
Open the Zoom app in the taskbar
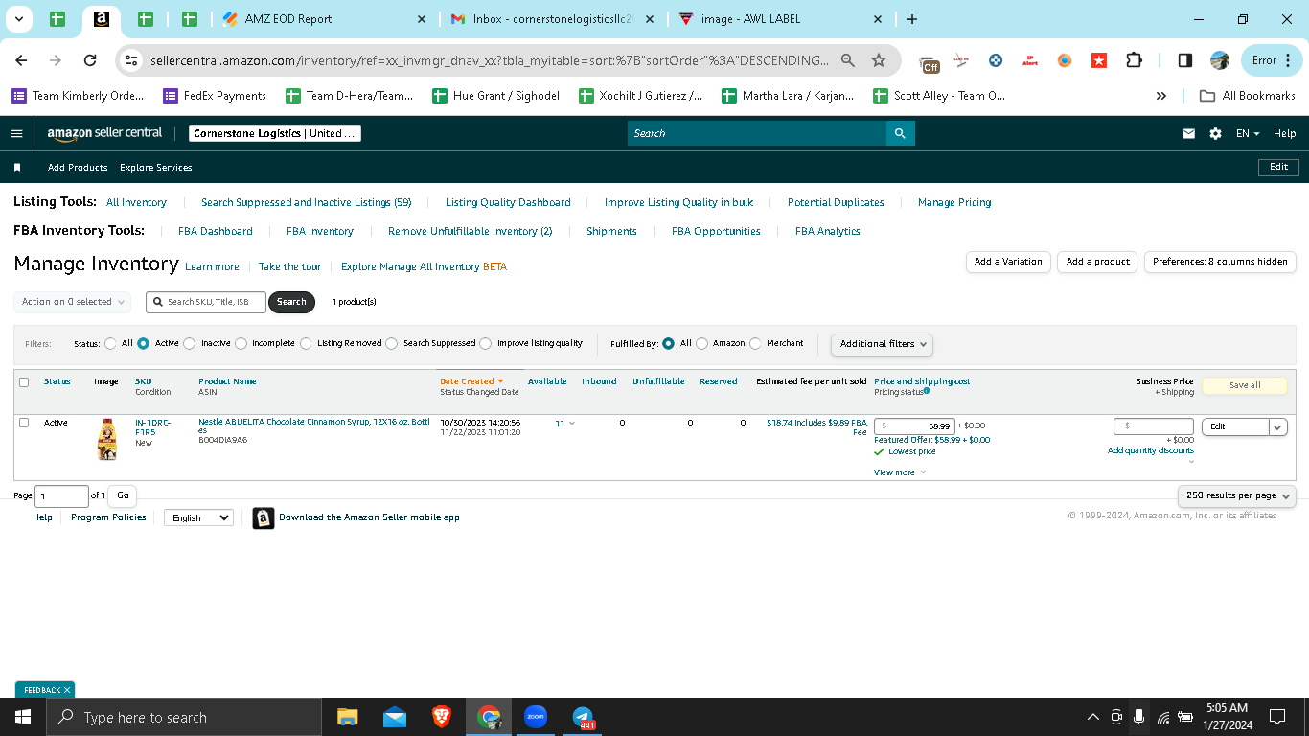pyautogui.click(x=536, y=717)
